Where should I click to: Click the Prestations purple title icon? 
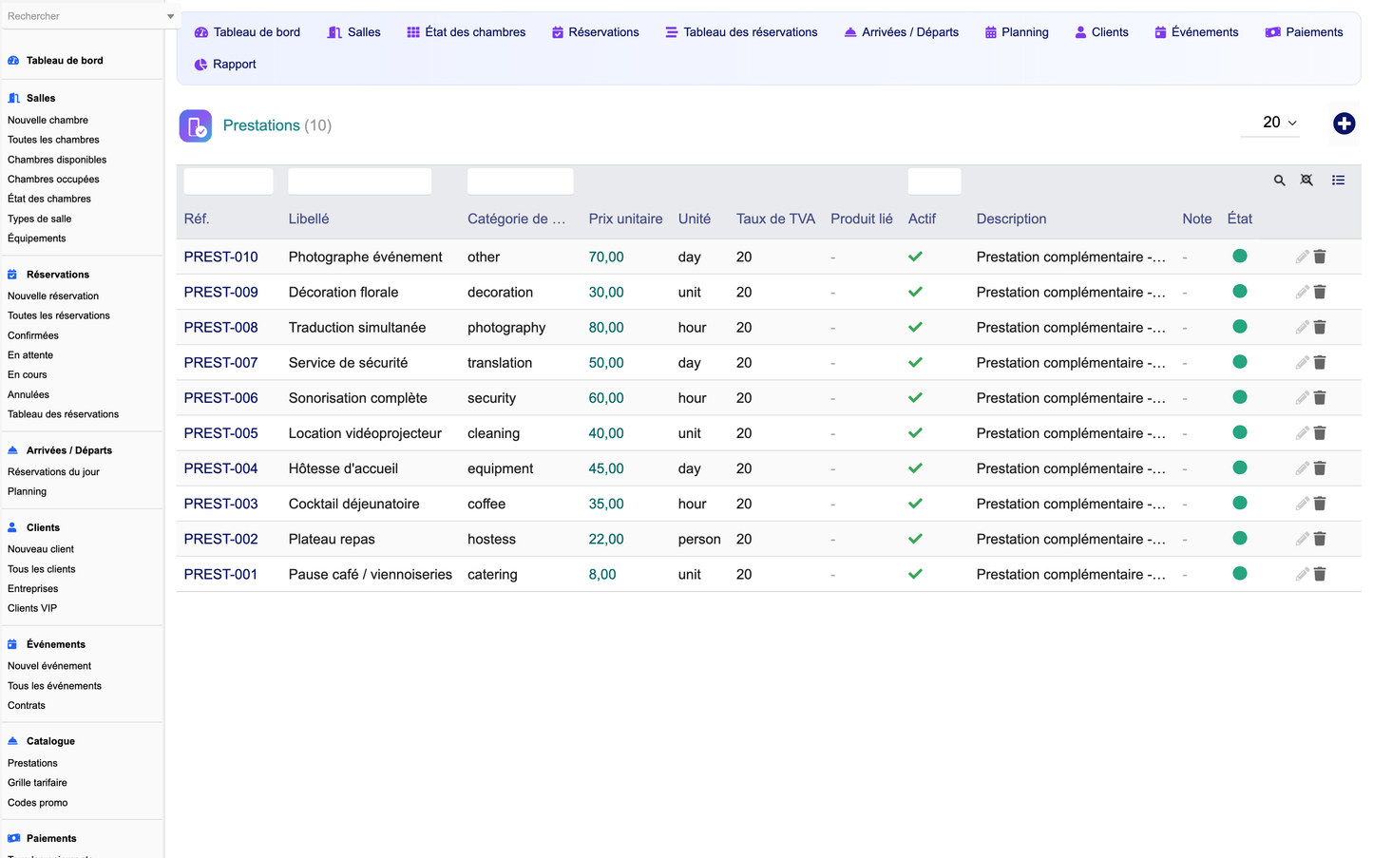pyautogui.click(x=196, y=125)
